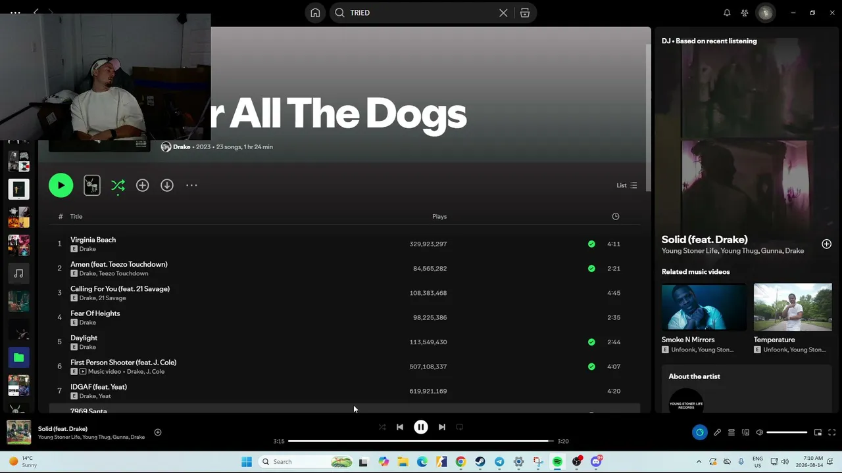This screenshot has height=473, width=842.
Task: Open the album preview card button
Action: click(x=92, y=185)
